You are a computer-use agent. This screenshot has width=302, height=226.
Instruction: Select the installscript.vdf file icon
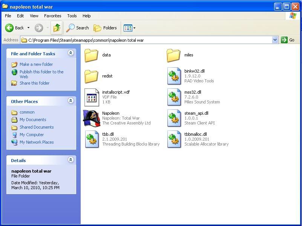point(92,97)
